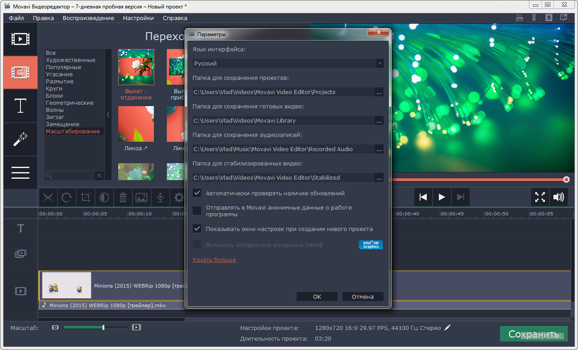578x350 pixels.
Task: Open Color adjustments half-circle icon
Action: 104,197
